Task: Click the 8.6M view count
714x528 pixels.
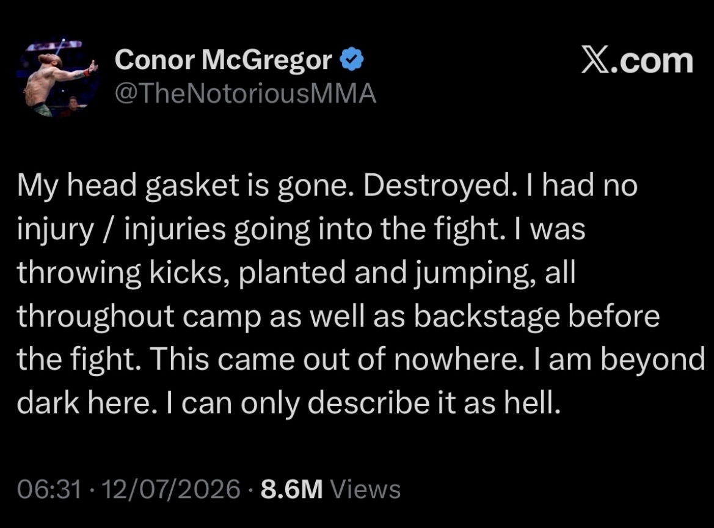Action: click(291, 490)
